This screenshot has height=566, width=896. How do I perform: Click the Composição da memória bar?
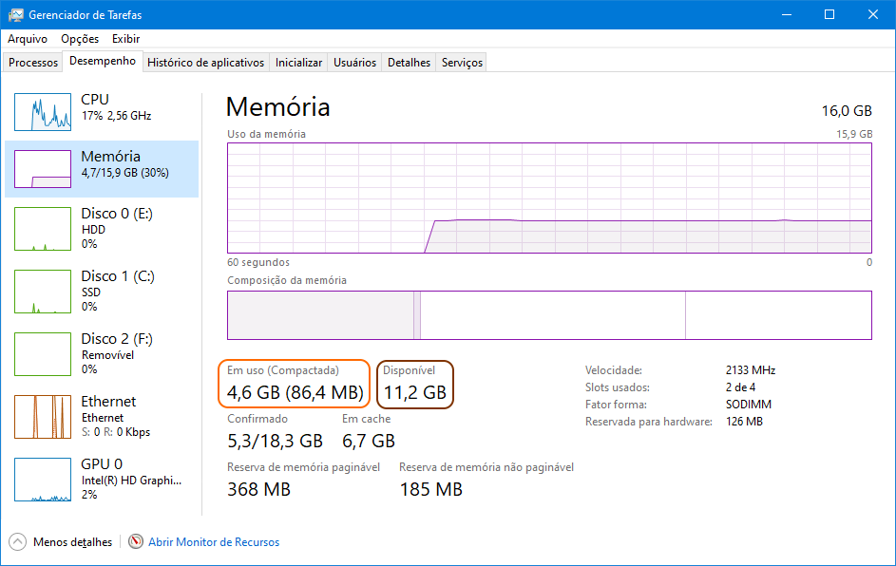pyautogui.click(x=549, y=315)
